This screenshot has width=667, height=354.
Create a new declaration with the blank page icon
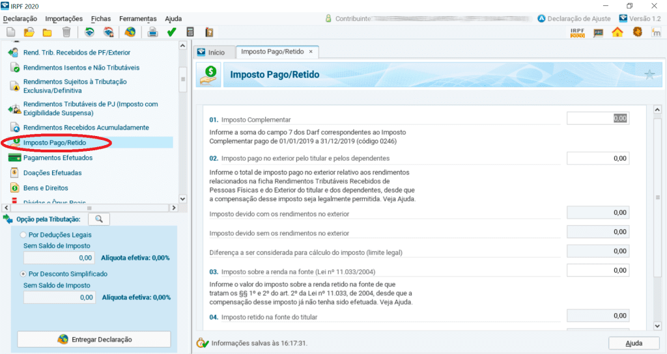click(x=10, y=33)
